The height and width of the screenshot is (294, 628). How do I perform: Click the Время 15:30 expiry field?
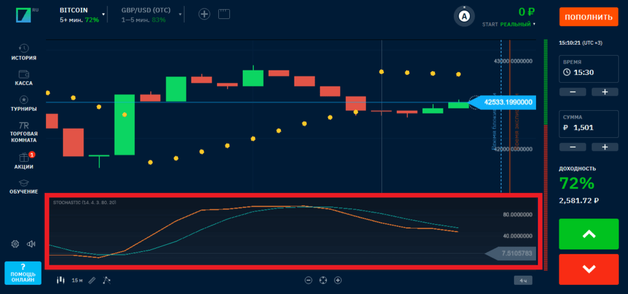pos(588,72)
